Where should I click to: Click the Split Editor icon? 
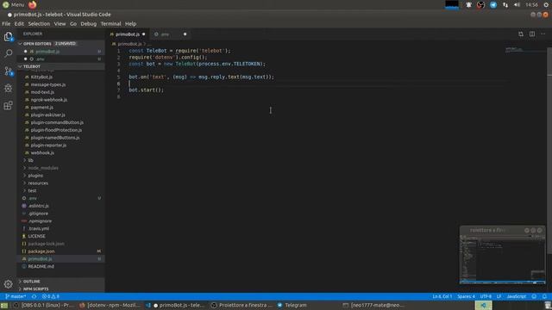(x=532, y=34)
